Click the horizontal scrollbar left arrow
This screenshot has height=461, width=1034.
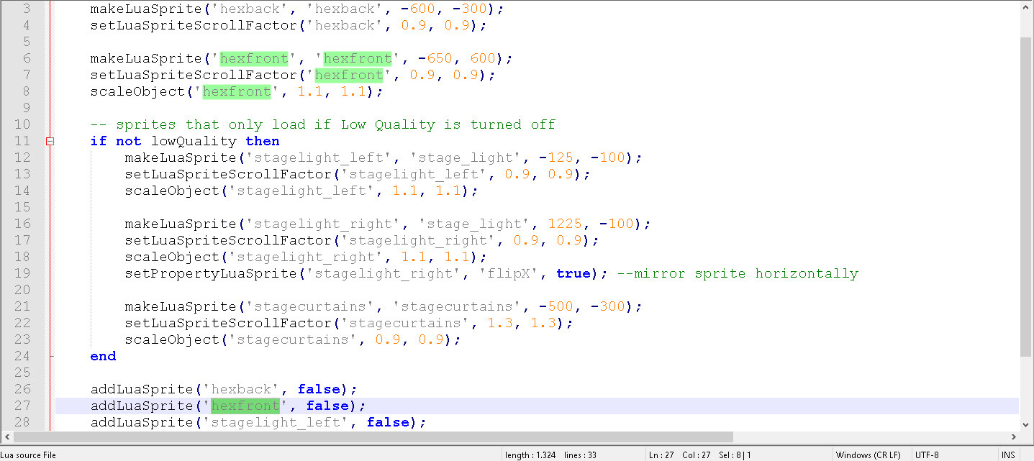pos(6,437)
